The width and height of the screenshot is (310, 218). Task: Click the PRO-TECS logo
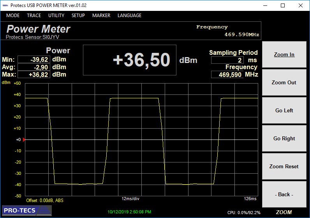coord(27,211)
